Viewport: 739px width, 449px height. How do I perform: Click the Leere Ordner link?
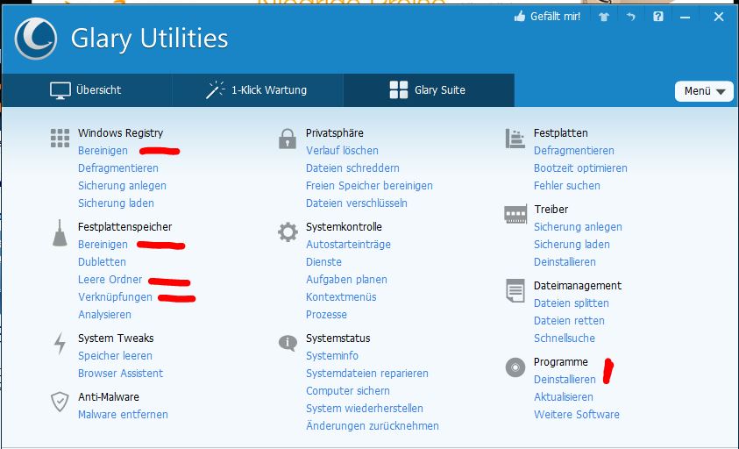click(110, 280)
